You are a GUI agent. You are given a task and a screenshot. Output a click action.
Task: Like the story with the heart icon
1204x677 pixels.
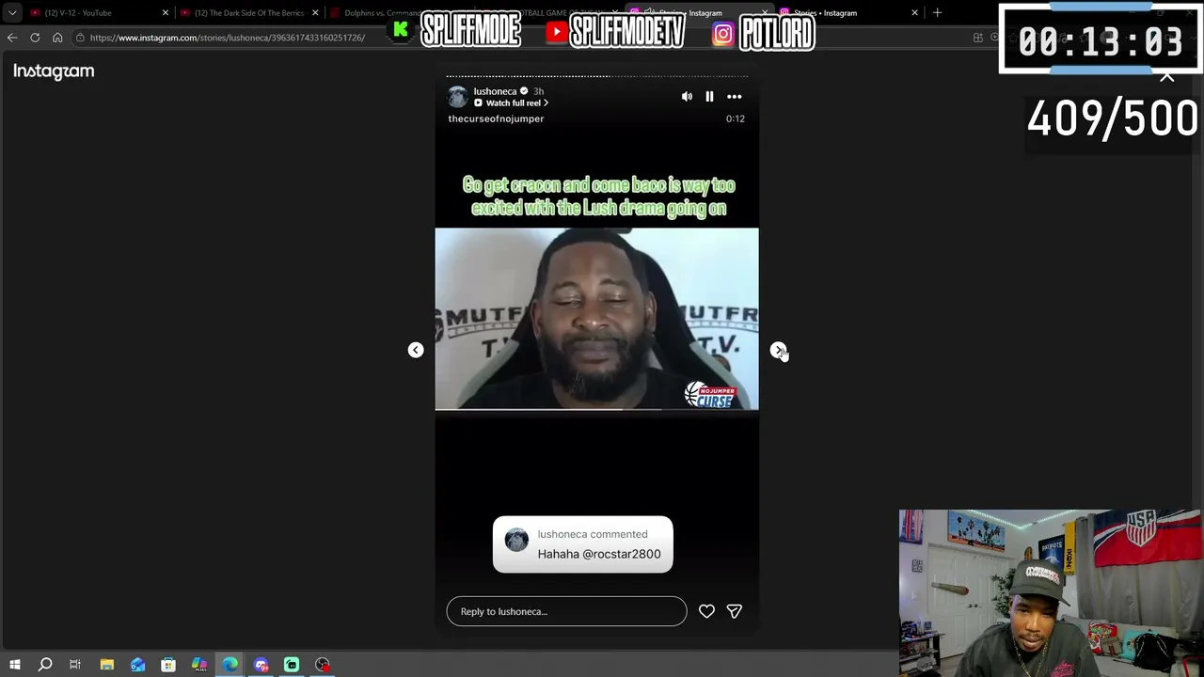[706, 611]
